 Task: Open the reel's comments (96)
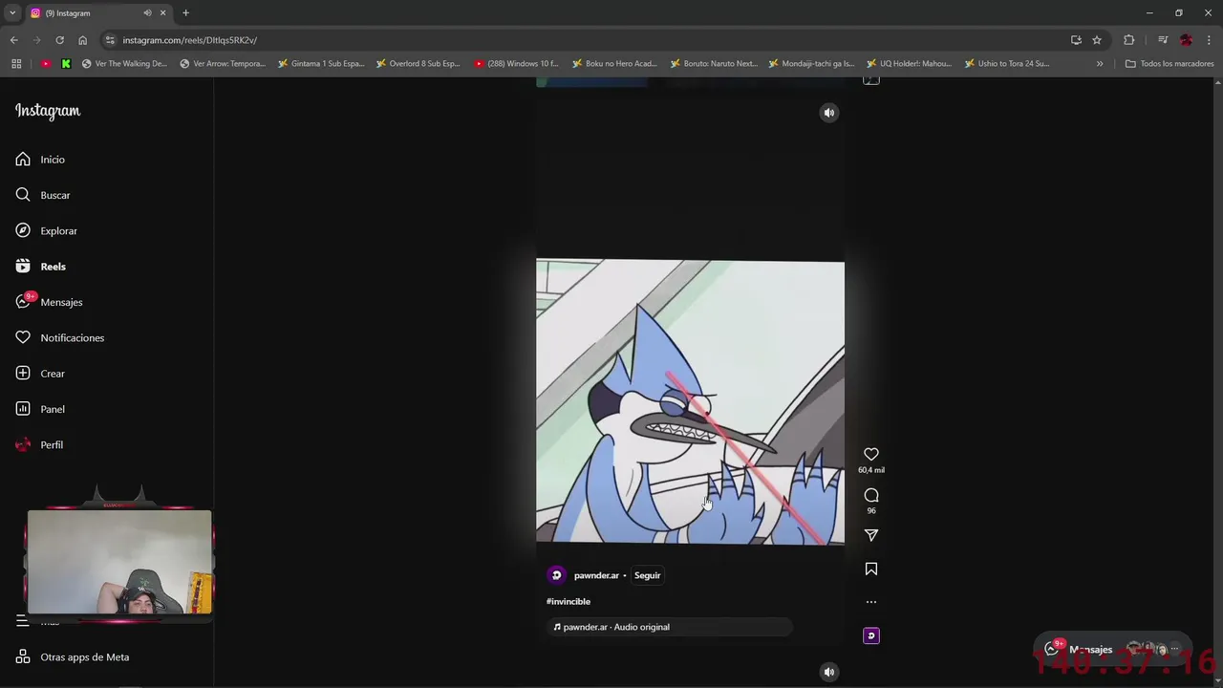tap(871, 495)
